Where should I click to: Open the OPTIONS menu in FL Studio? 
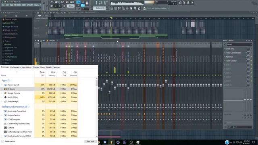pos(30,5)
